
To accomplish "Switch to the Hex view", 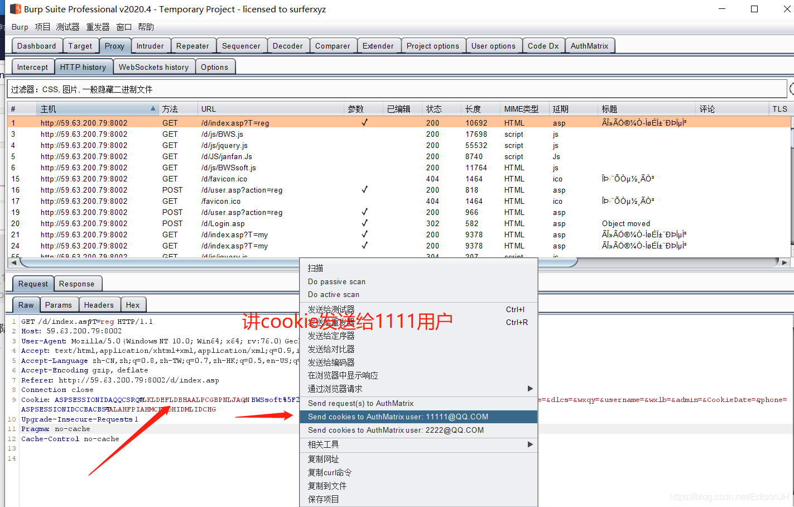I will (x=133, y=304).
